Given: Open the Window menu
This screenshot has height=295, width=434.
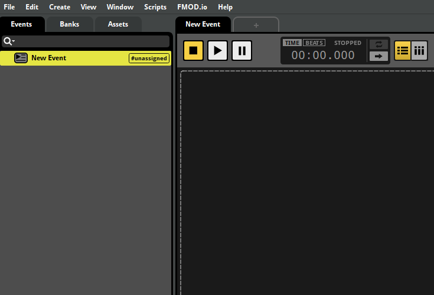Looking at the screenshot, I should coord(120,7).
